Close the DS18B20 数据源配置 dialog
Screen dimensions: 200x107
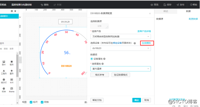coord(150,14)
